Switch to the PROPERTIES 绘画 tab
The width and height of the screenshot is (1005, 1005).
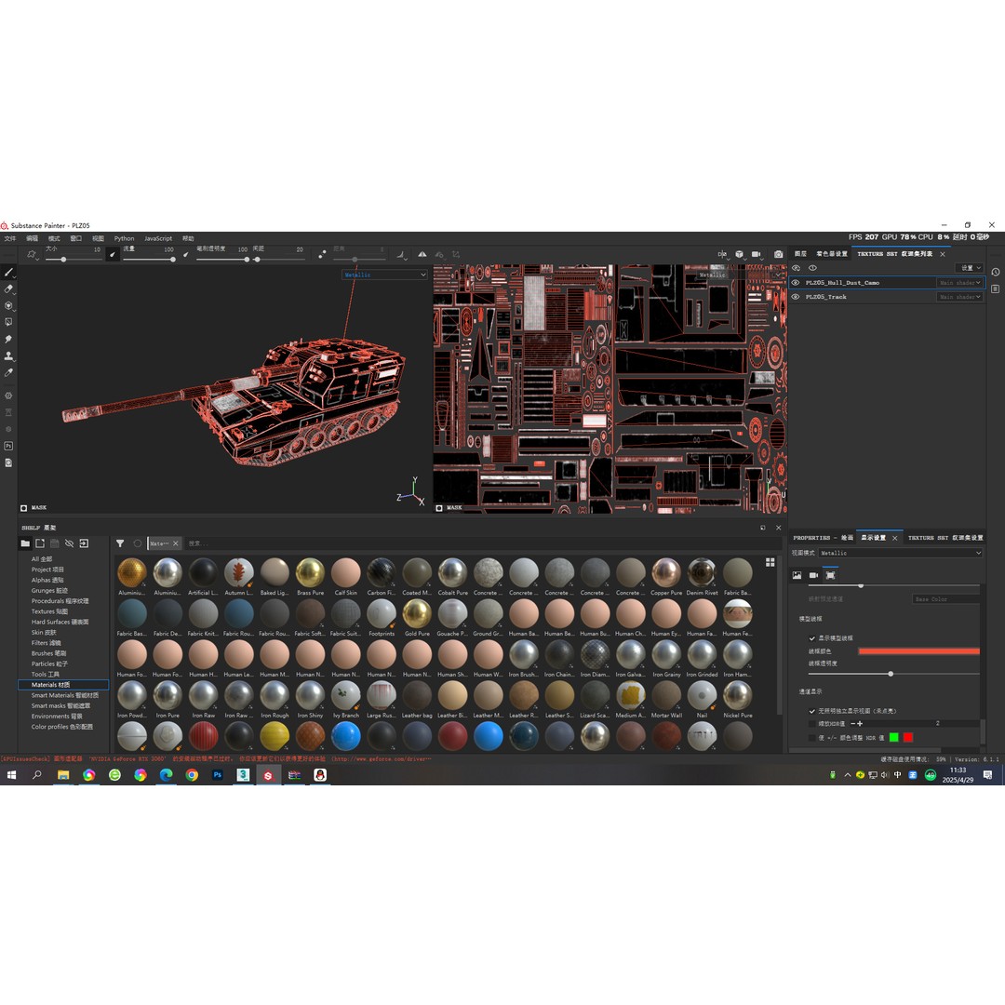[823, 538]
